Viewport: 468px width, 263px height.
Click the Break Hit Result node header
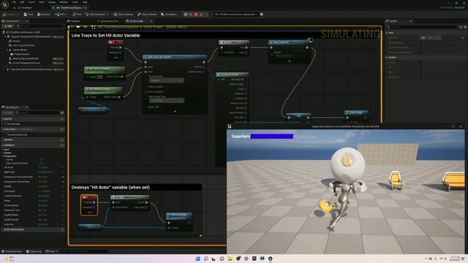point(233,75)
